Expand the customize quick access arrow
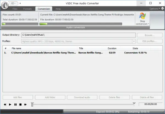 point(20,3)
